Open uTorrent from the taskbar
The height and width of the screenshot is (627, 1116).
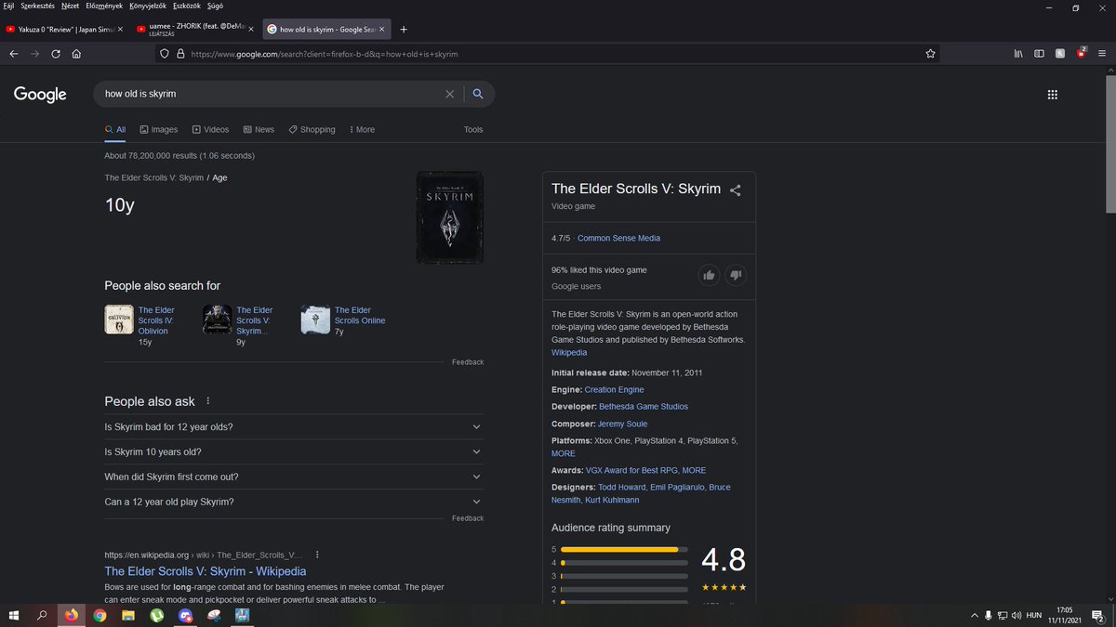tap(157, 615)
